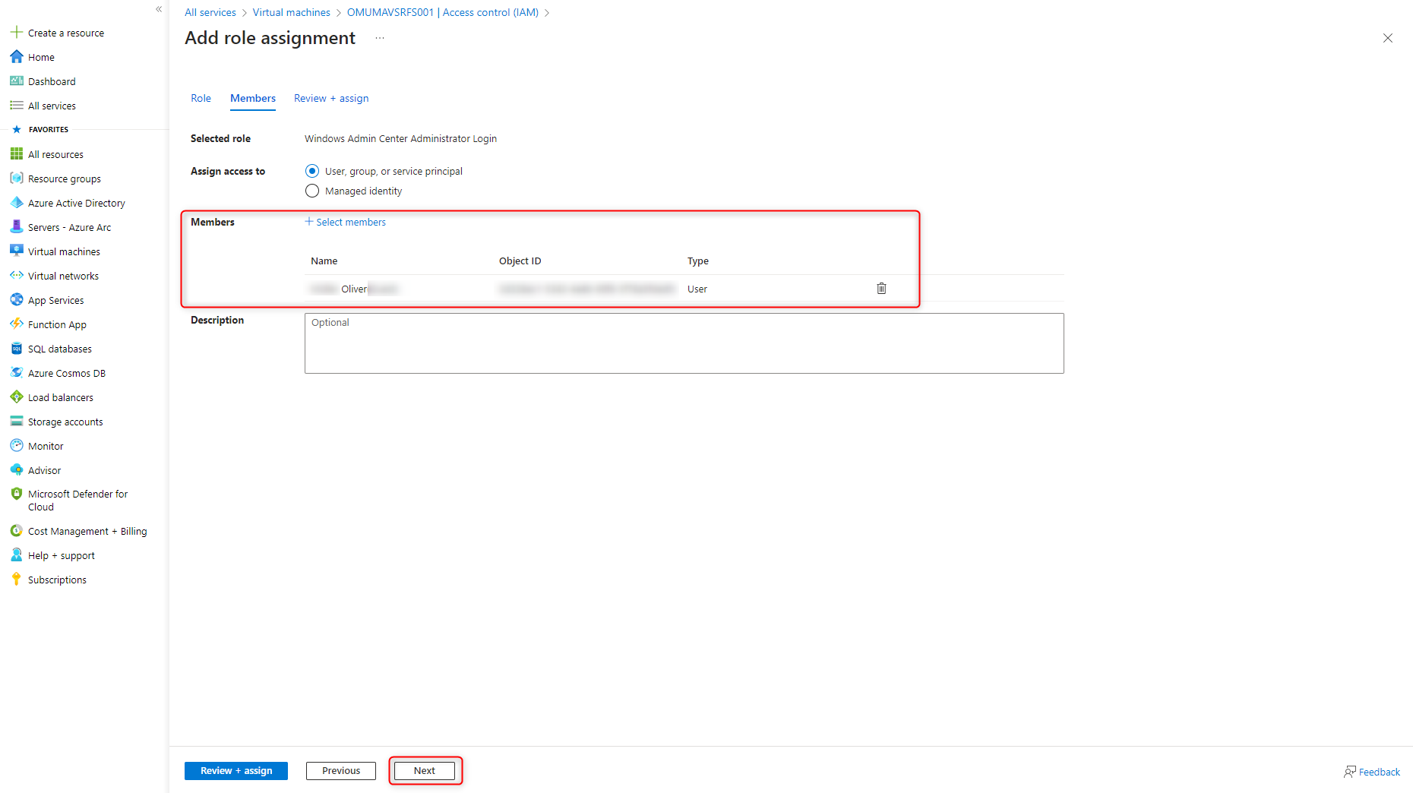This screenshot has height=793, width=1413.
Task: Switch to the Review + assign tab
Action: [331, 98]
